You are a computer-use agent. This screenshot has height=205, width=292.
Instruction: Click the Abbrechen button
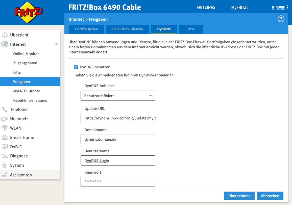[270, 196]
